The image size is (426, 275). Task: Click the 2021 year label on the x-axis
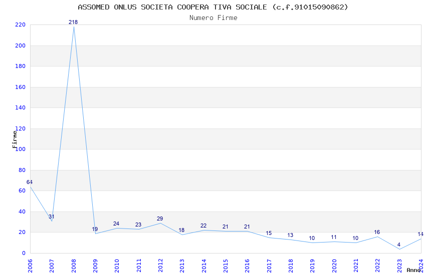point(356,266)
